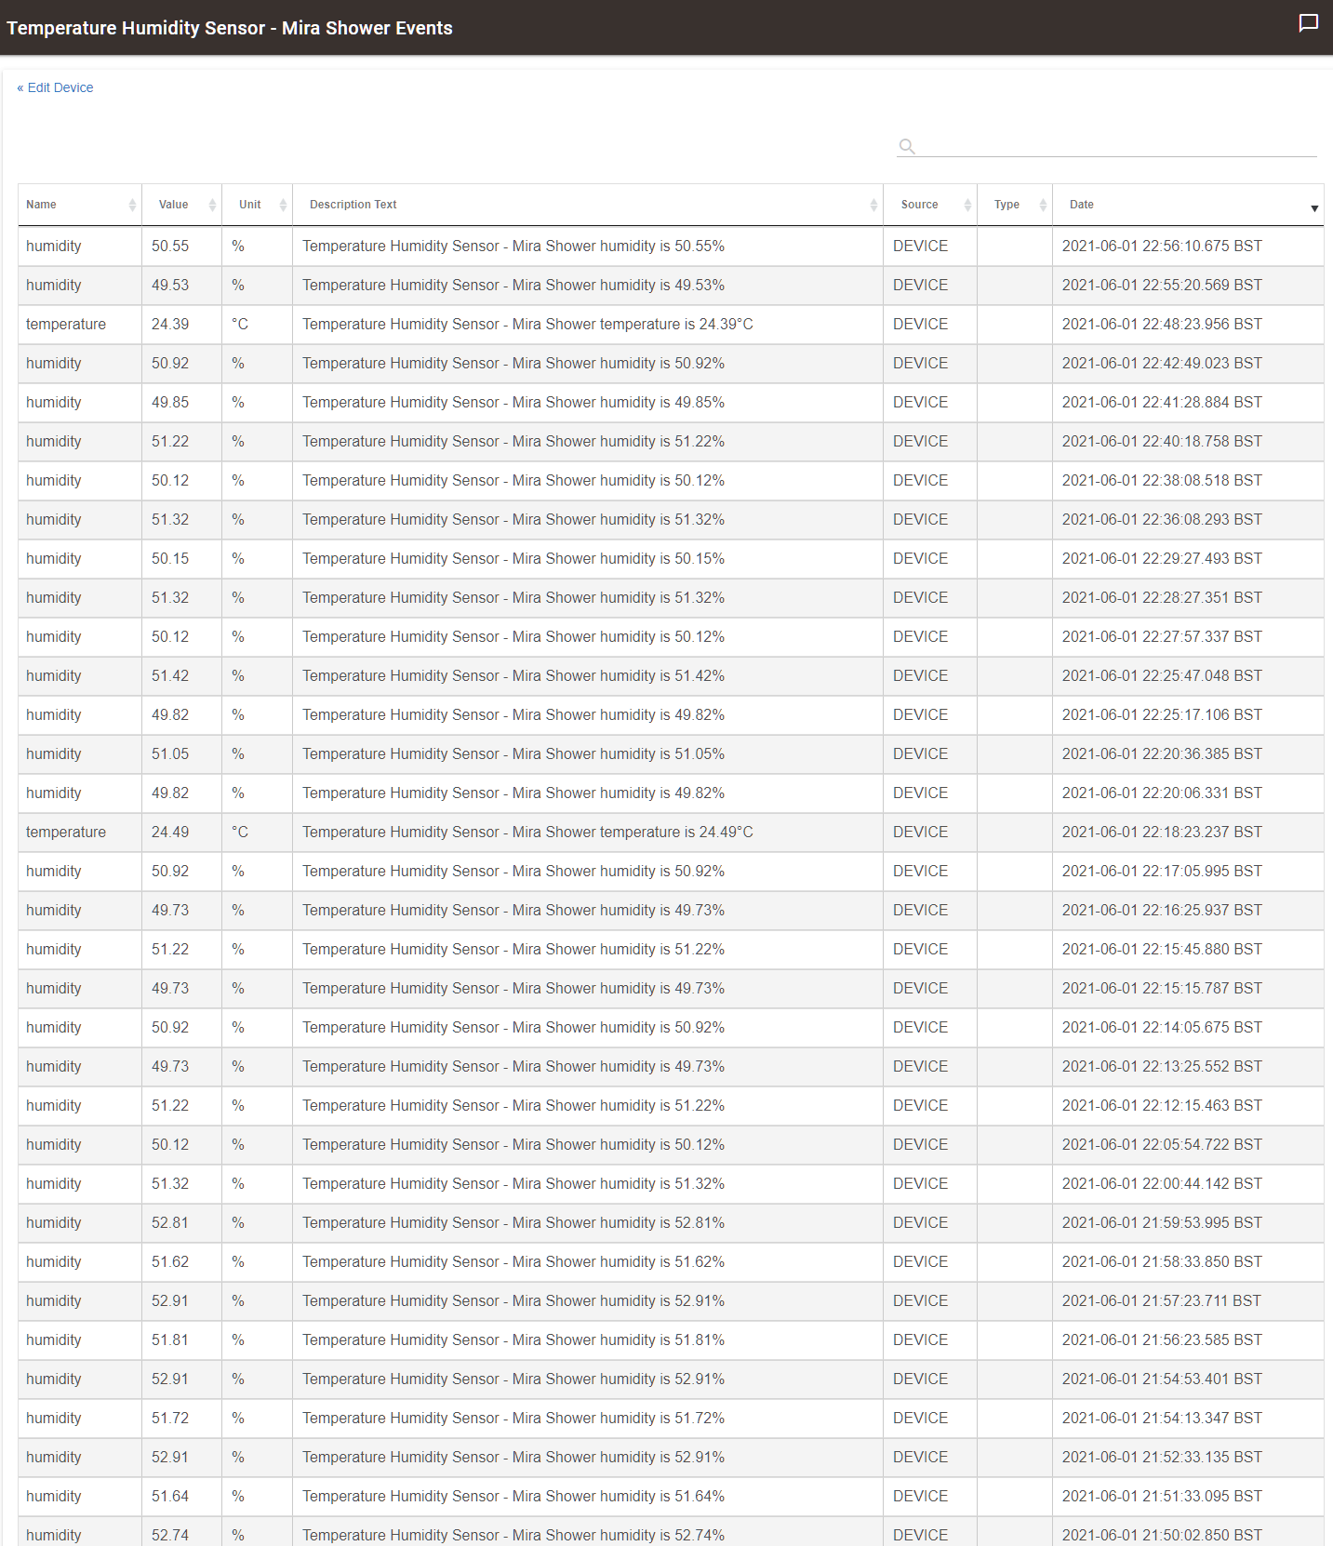The height and width of the screenshot is (1546, 1333).
Task: Click the Description Text column header
Action: tap(588, 205)
